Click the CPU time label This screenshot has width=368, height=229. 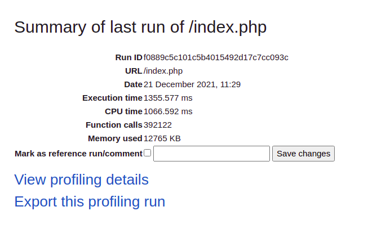click(123, 111)
